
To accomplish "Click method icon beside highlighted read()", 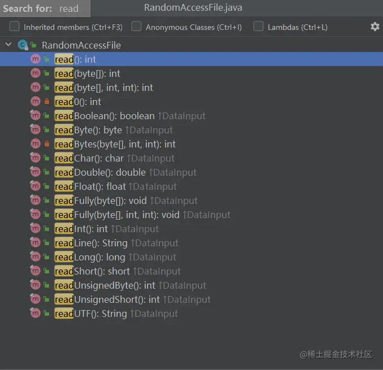I will pos(36,59).
